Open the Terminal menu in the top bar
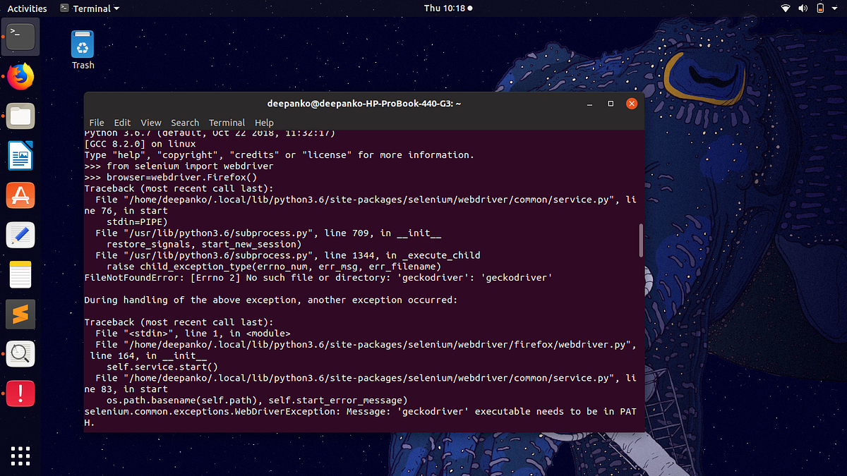Image resolution: width=847 pixels, height=476 pixels. (90, 8)
